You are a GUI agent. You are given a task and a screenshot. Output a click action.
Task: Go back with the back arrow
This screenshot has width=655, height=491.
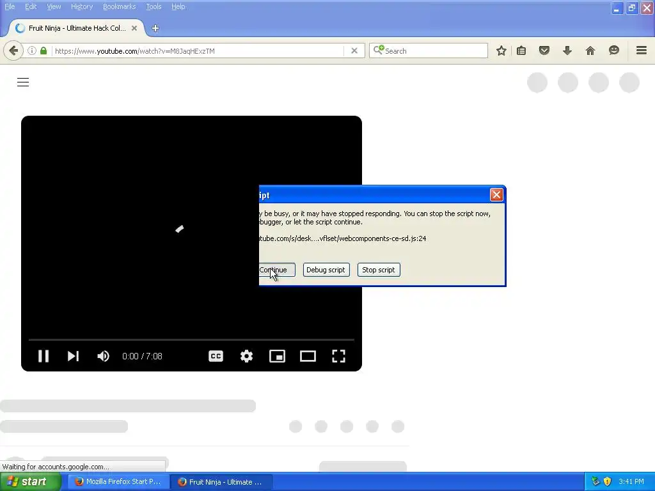click(x=13, y=51)
